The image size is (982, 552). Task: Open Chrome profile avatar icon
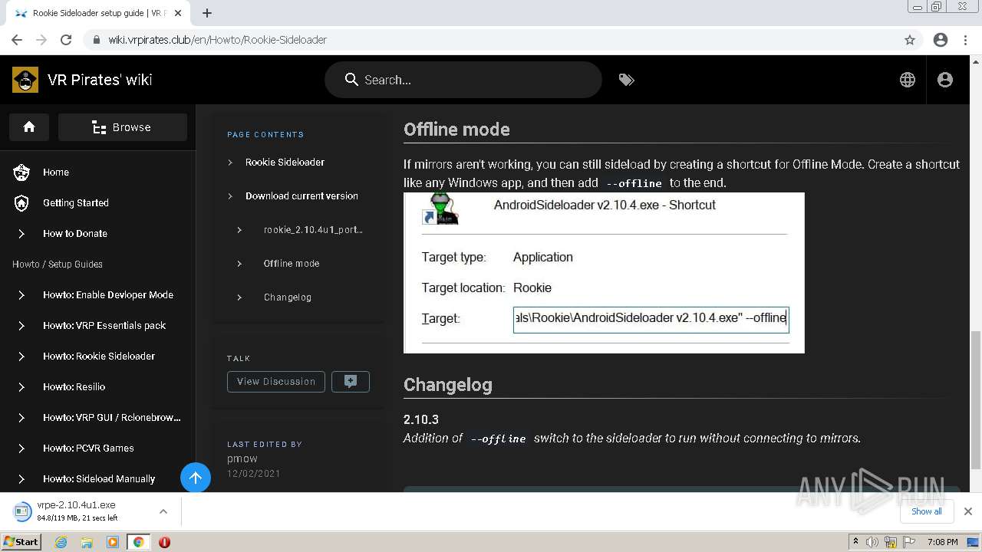pos(941,40)
